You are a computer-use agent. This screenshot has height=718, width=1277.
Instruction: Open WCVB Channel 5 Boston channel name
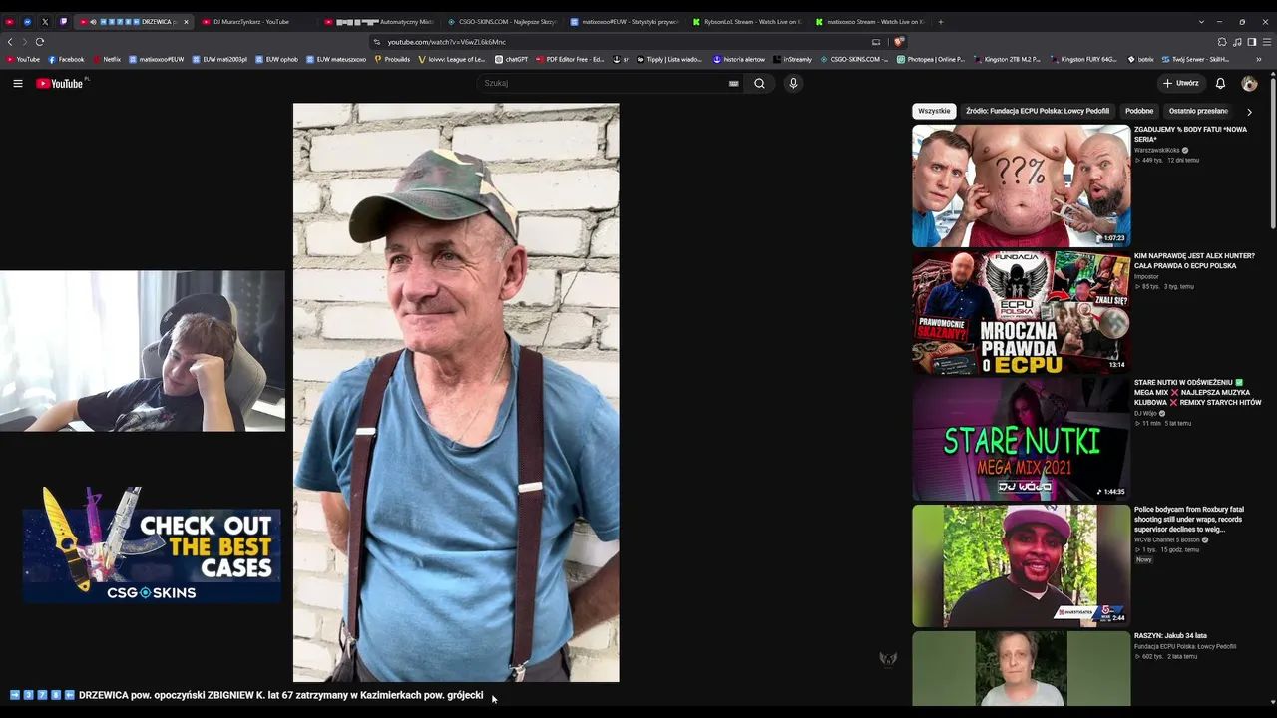[1166, 539]
